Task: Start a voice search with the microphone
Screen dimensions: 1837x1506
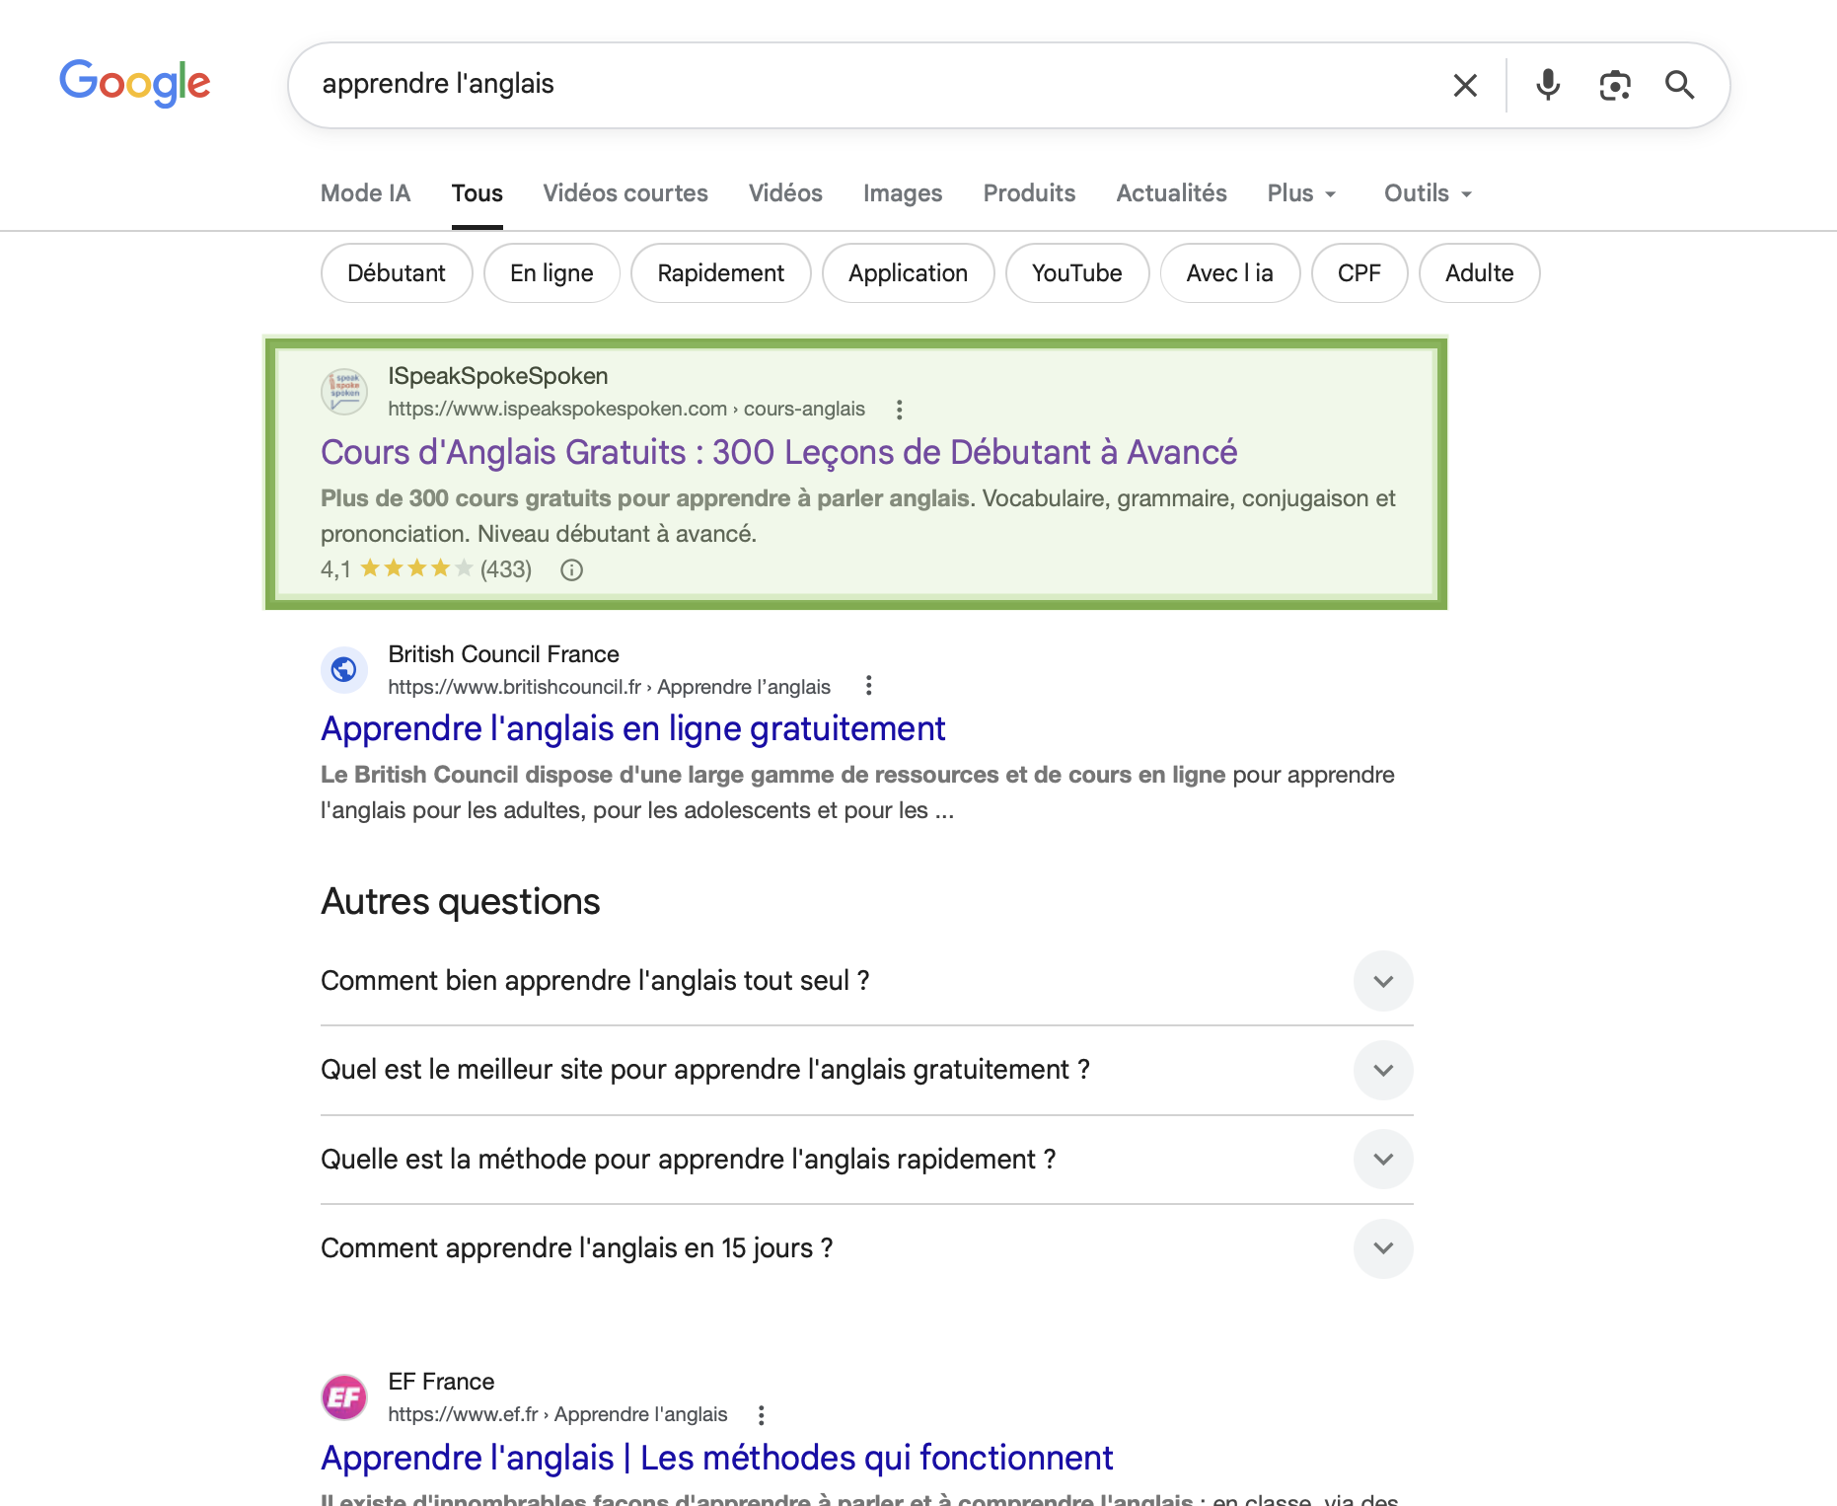Action: tap(1548, 85)
